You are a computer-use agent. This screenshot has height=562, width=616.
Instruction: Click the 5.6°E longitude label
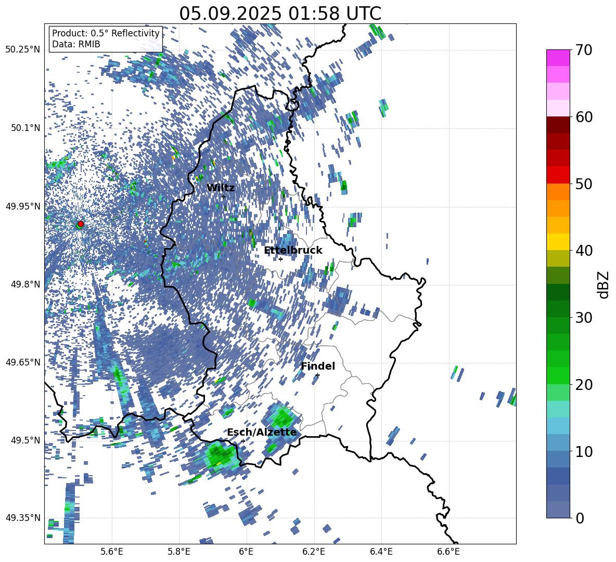(112, 552)
